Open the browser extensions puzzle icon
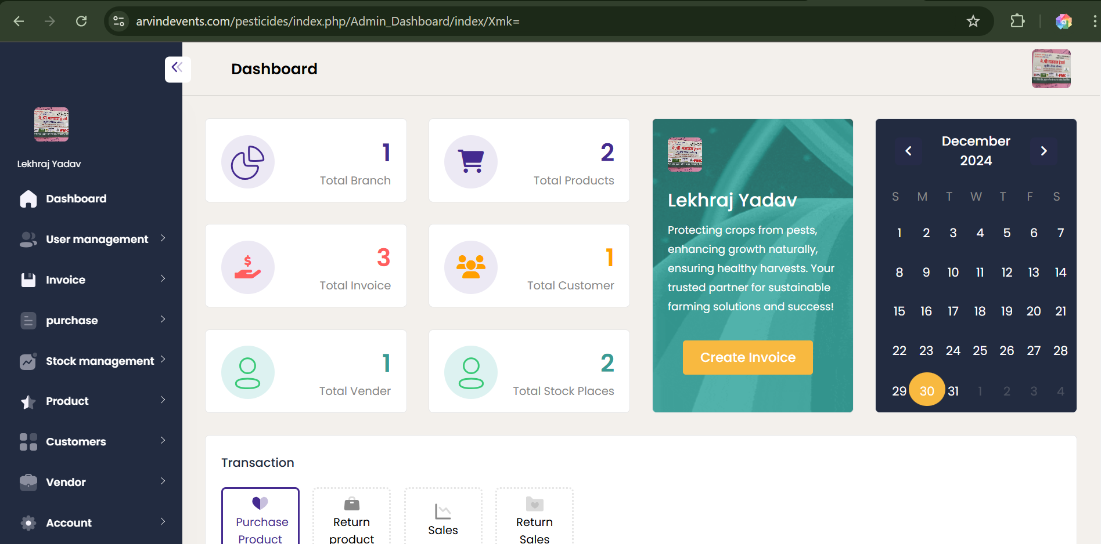1101x544 pixels. click(1017, 21)
